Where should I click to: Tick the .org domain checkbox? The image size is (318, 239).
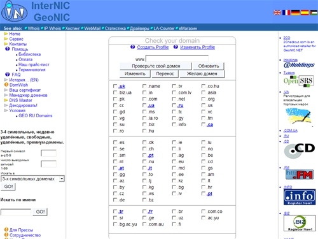click(204, 99)
